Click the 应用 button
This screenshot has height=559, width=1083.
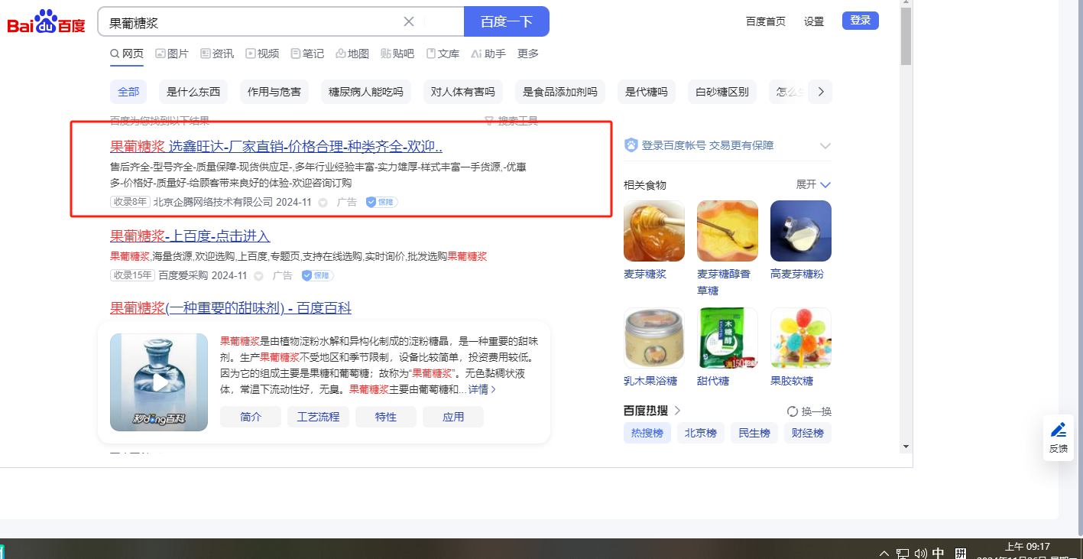click(x=453, y=417)
